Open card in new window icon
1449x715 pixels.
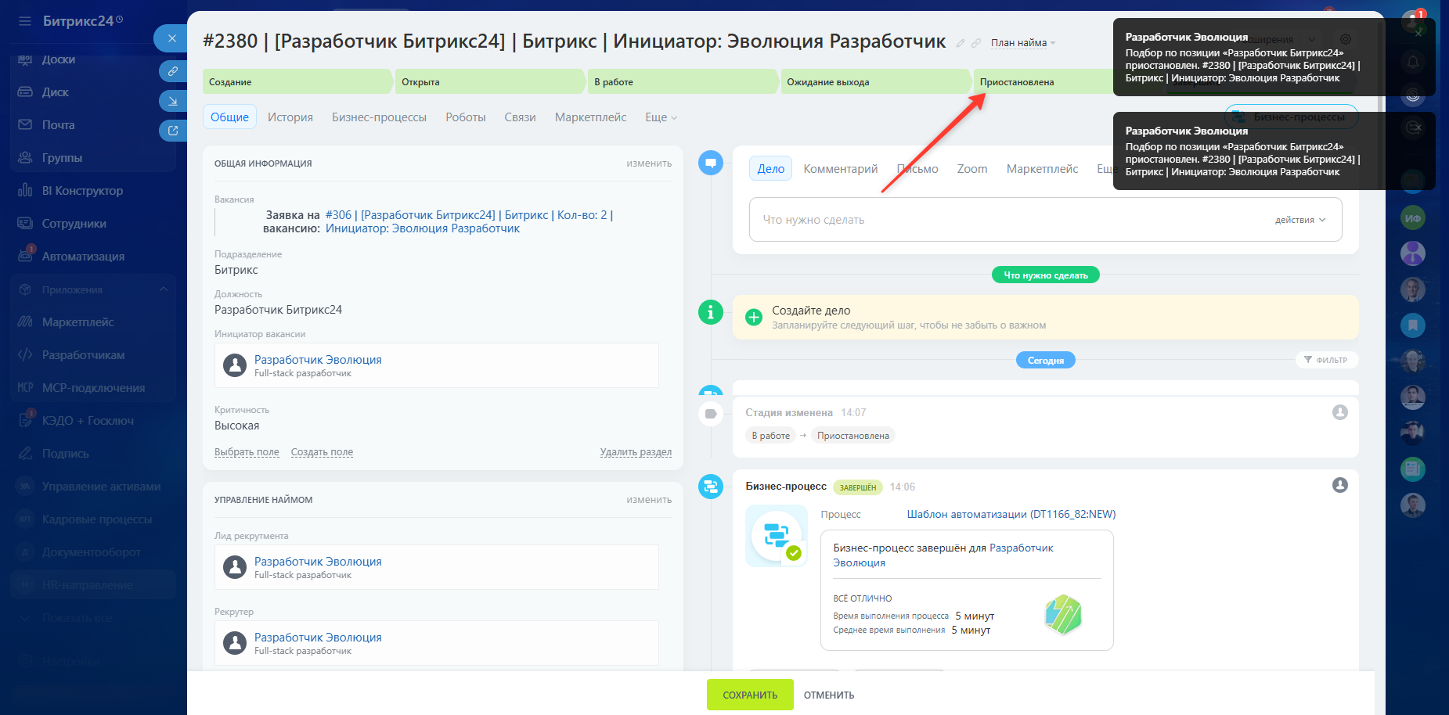point(173,131)
